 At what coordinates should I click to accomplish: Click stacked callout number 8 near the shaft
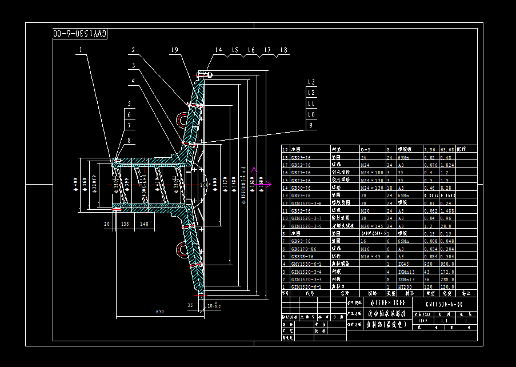pos(129,140)
